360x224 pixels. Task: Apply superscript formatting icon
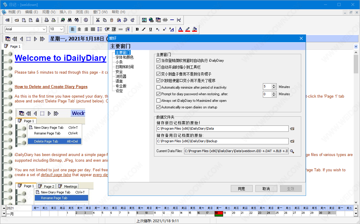click(164, 29)
